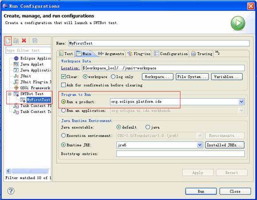Click the Revert button
Screen dimensions: 257x200
click(232, 173)
